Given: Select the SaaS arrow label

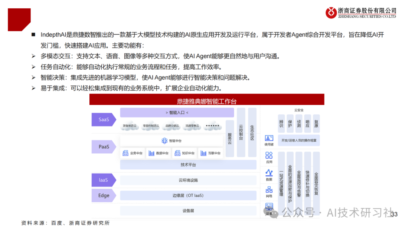Looking at the screenshot, I should 104,119.
